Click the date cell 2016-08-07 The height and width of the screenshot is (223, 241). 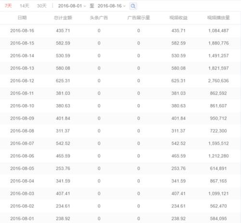tap(22, 144)
